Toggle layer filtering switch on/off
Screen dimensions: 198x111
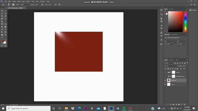(187, 63)
